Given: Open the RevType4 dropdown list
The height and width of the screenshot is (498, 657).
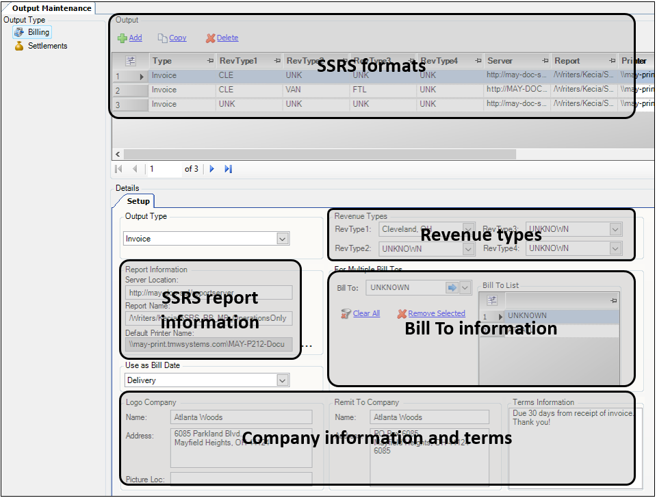Looking at the screenshot, I should point(615,249).
